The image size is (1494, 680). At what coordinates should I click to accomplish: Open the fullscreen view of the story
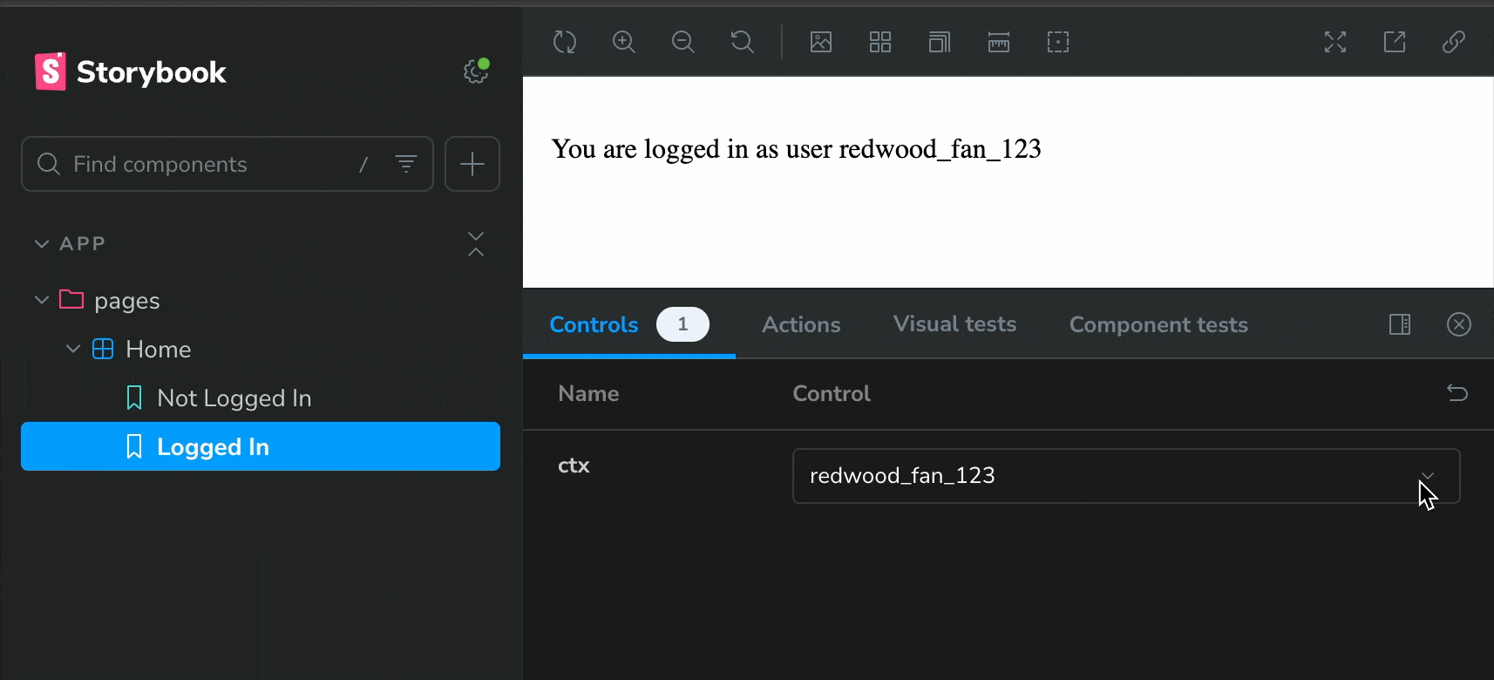tap(1335, 42)
